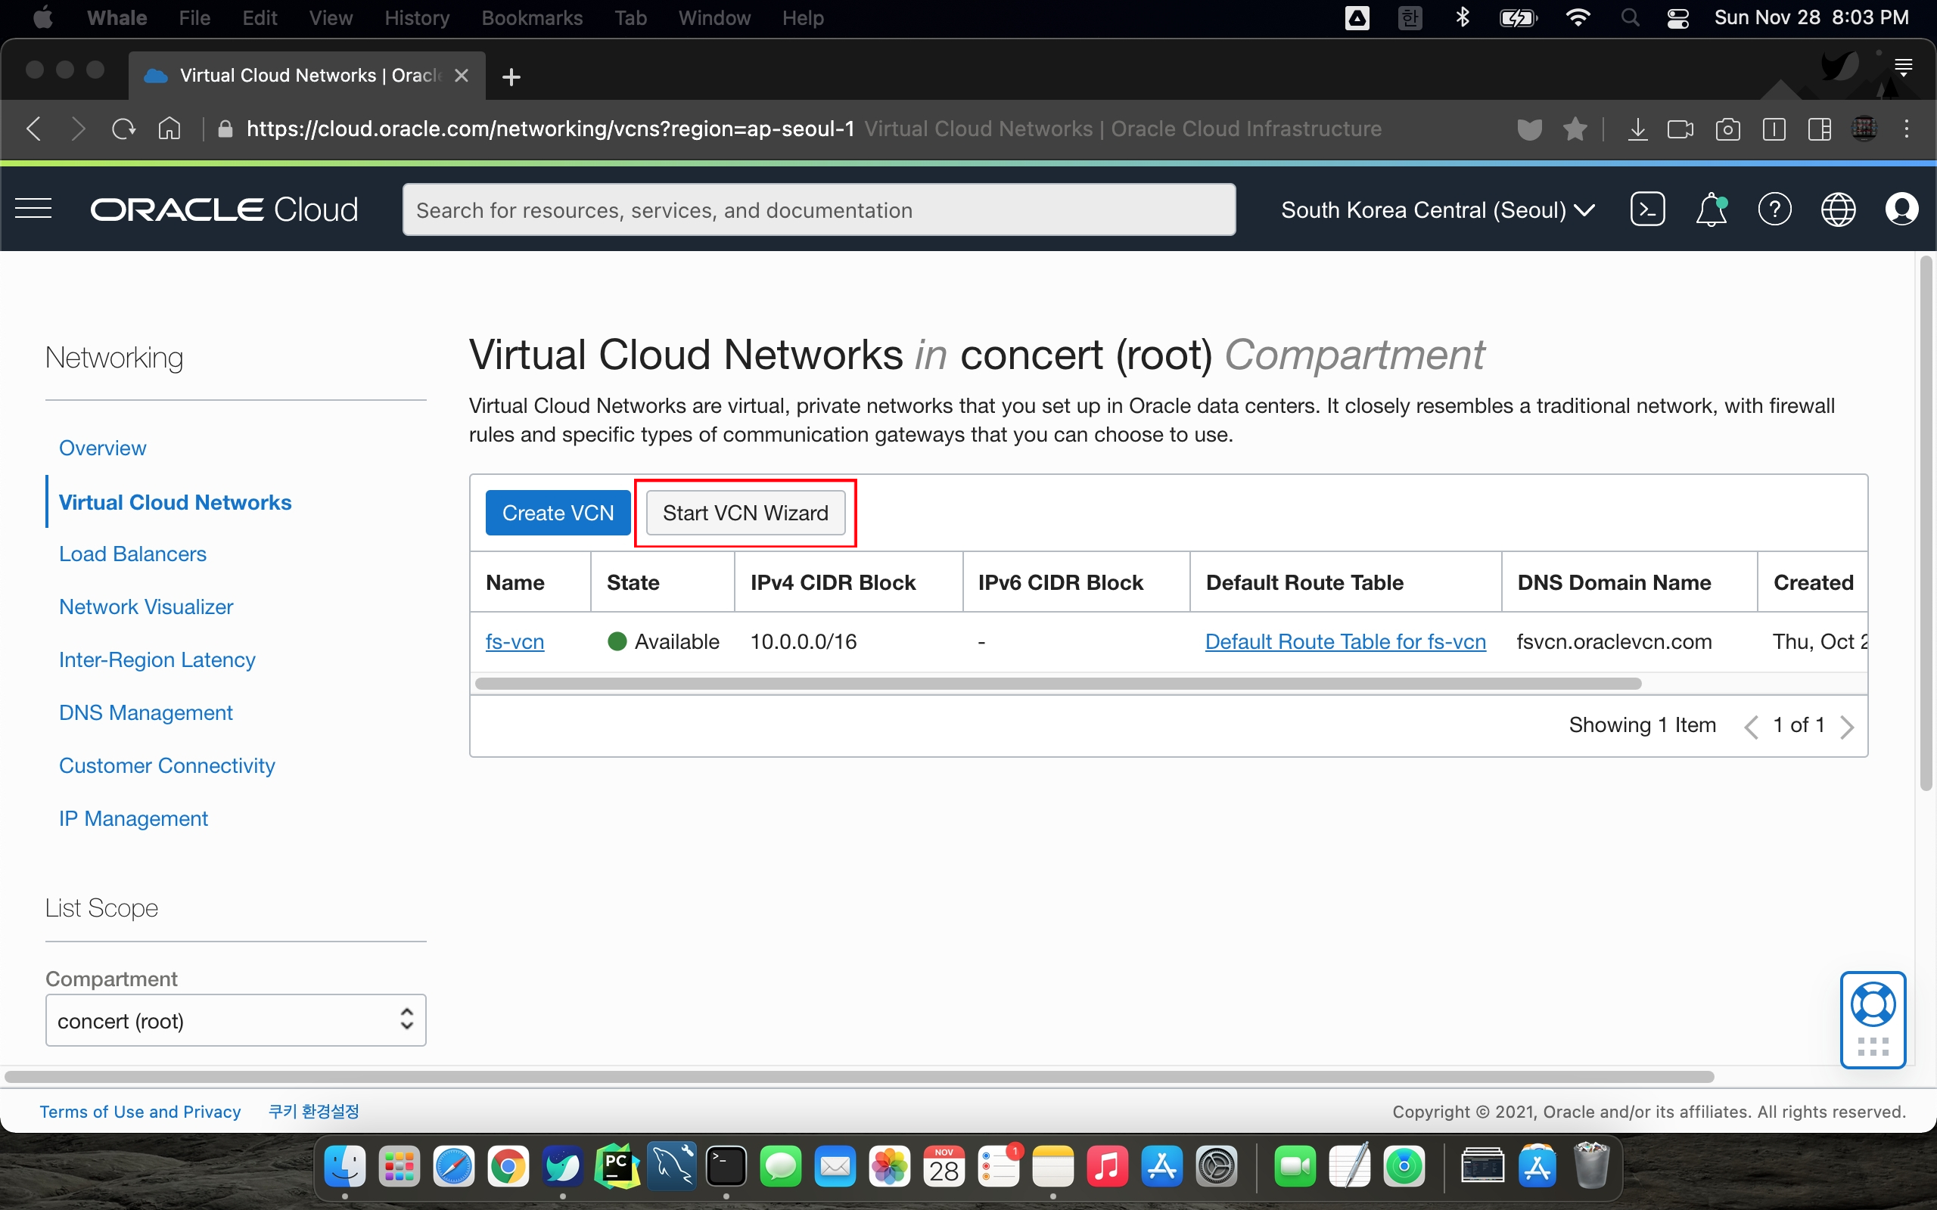Reload the page with the refresh icon
The image size is (1937, 1210).
pyautogui.click(x=123, y=129)
